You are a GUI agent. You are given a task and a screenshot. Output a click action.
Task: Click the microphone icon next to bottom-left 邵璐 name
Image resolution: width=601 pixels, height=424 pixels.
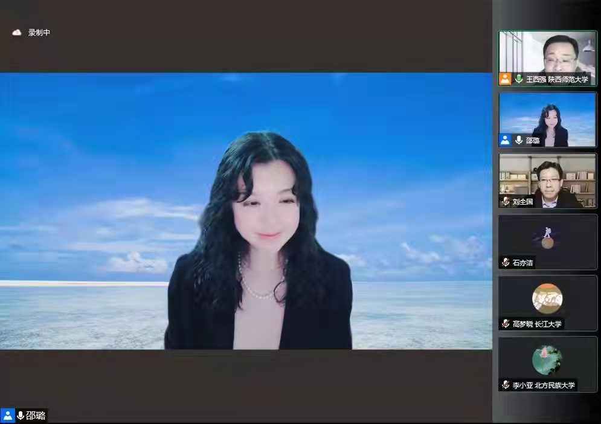21,415
